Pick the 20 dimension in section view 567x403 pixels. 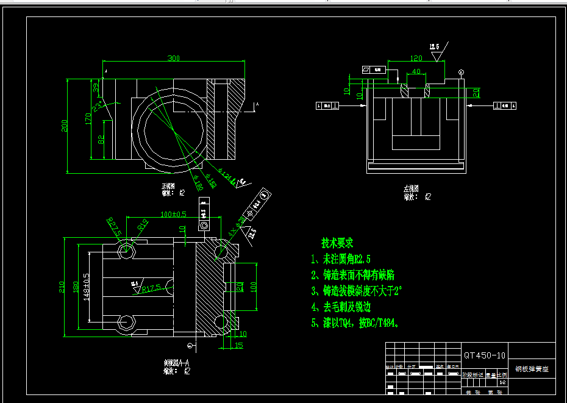coord(240,287)
